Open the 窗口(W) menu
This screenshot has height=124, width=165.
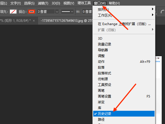pos(99,3)
